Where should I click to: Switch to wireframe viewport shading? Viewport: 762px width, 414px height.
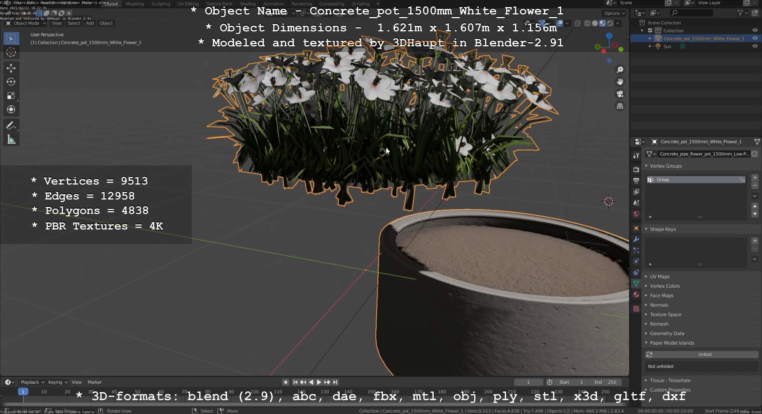tap(588, 23)
